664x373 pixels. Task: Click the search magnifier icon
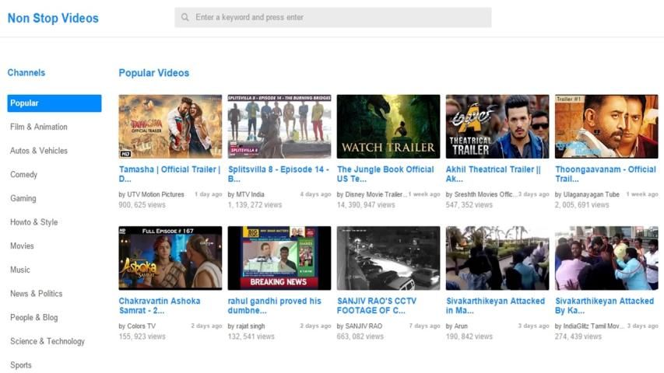click(x=184, y=17)
